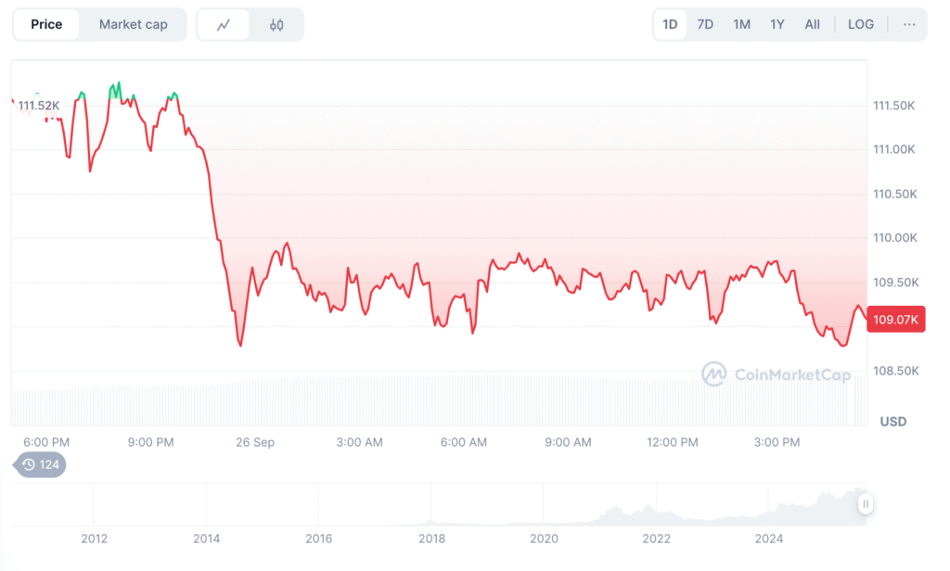Screen dimensions: 950x571
Task: Click 2014 on the overview timeline
Action: click(206, 539)
